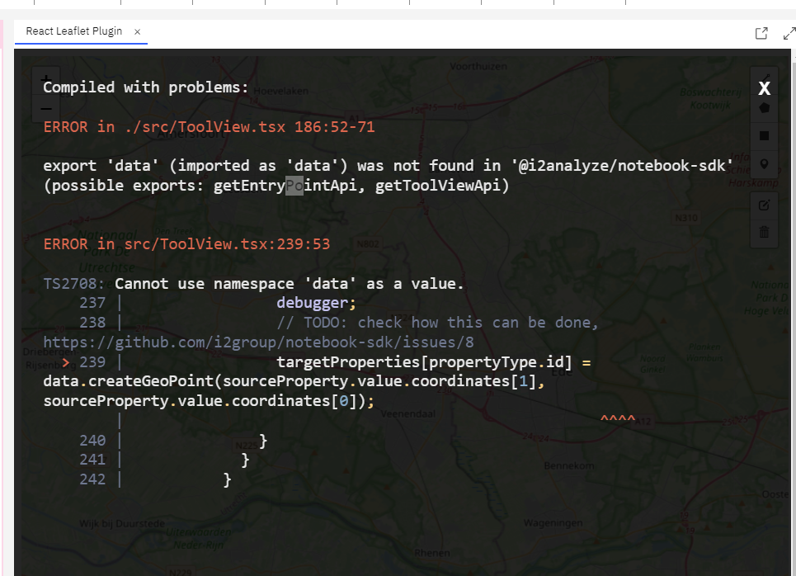
Task: Click the white X icon on the draw toolbar
Action: click(764, 88)
